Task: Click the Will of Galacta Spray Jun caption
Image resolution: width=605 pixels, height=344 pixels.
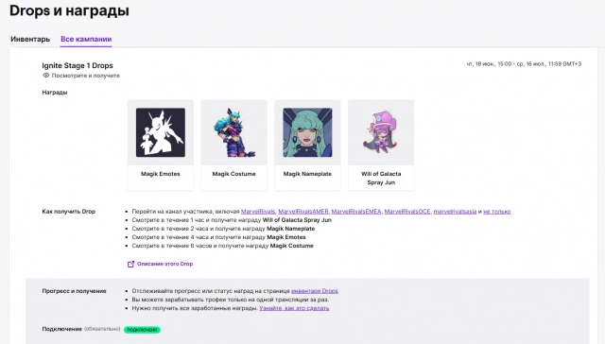Action: (x=381, y=179)
